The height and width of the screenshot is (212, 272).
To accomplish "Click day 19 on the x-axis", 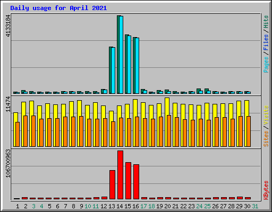I will point(159,206).
